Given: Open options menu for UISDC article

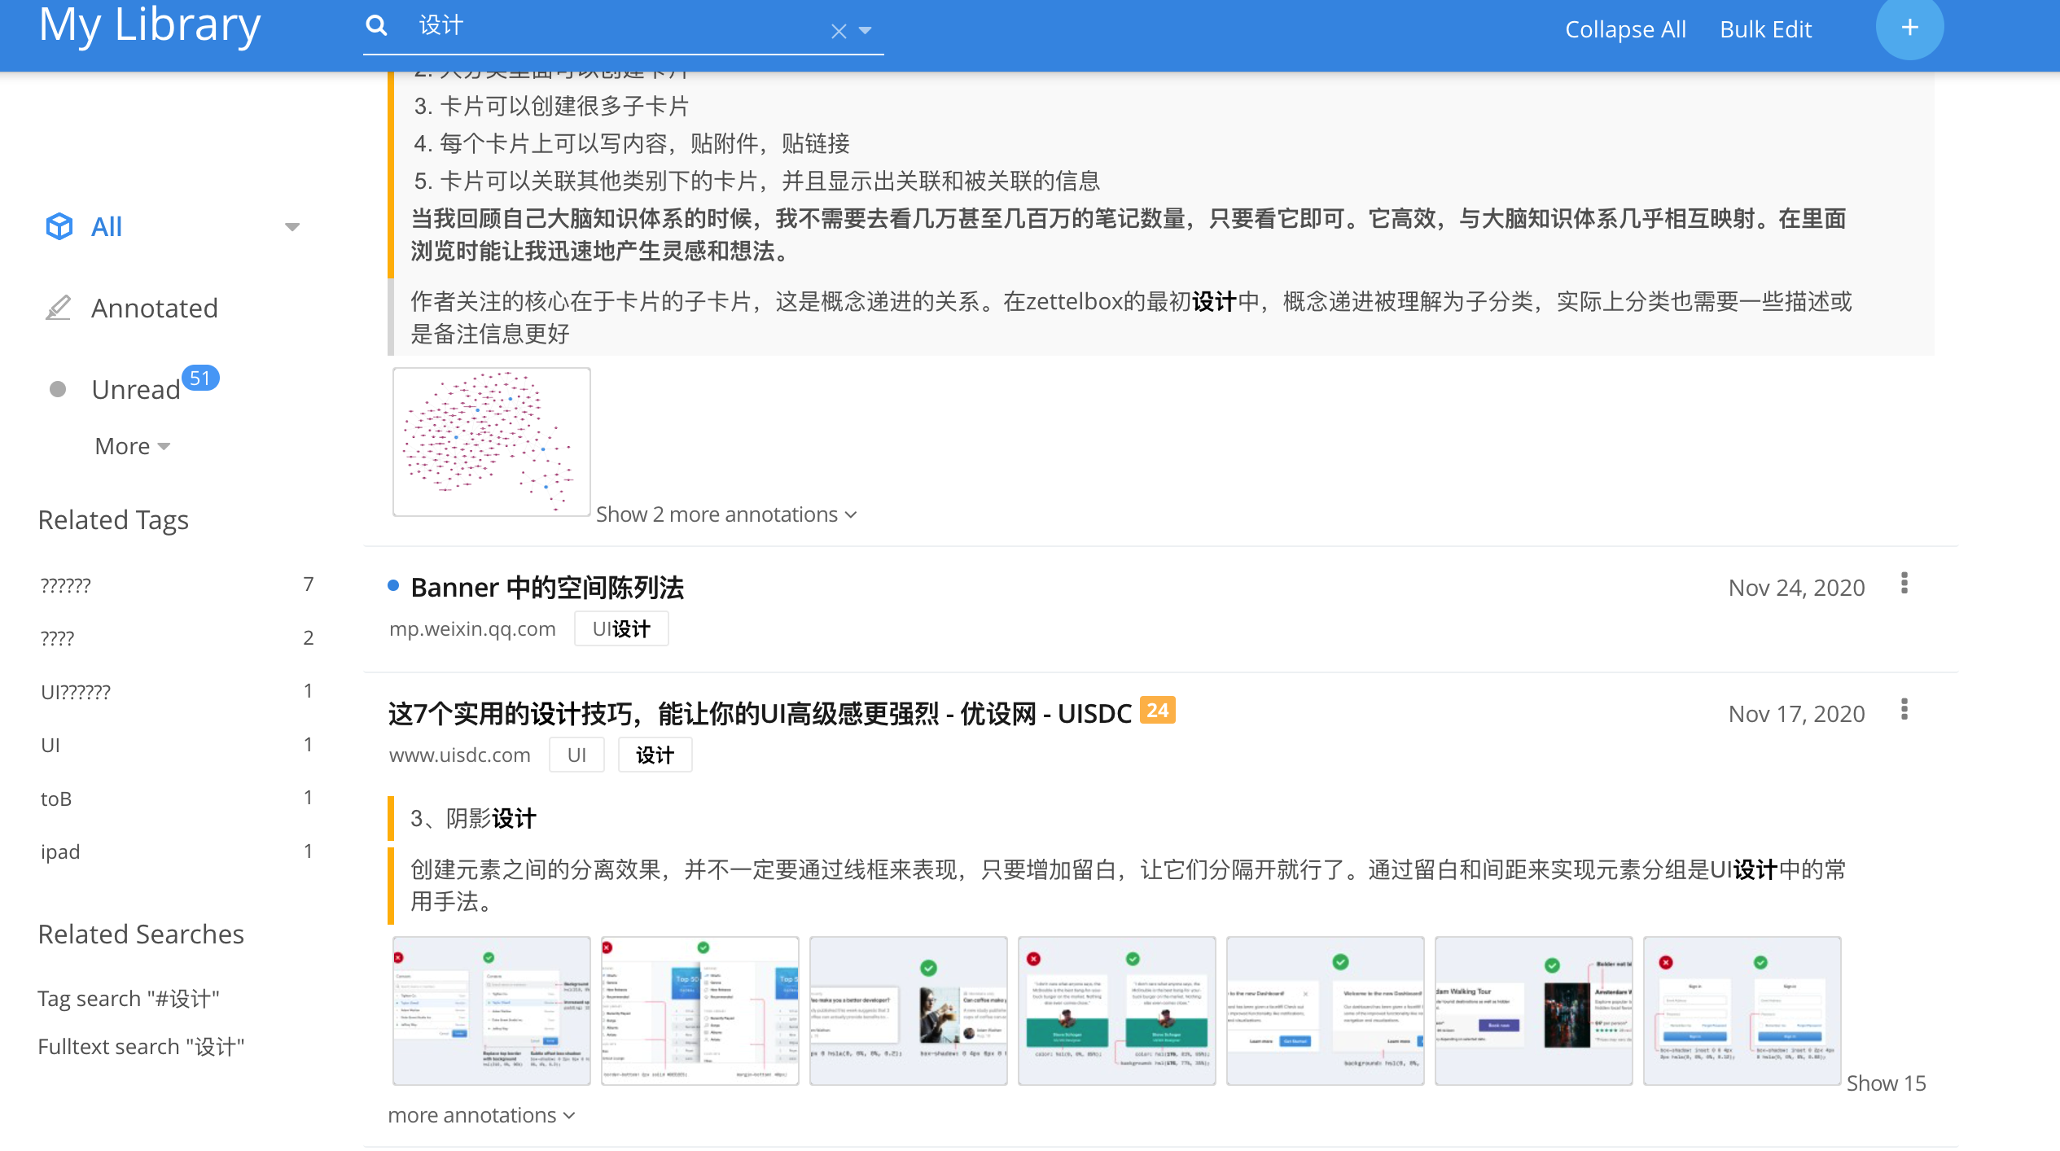Looking at the screenshot, I should click(1904, 710).
